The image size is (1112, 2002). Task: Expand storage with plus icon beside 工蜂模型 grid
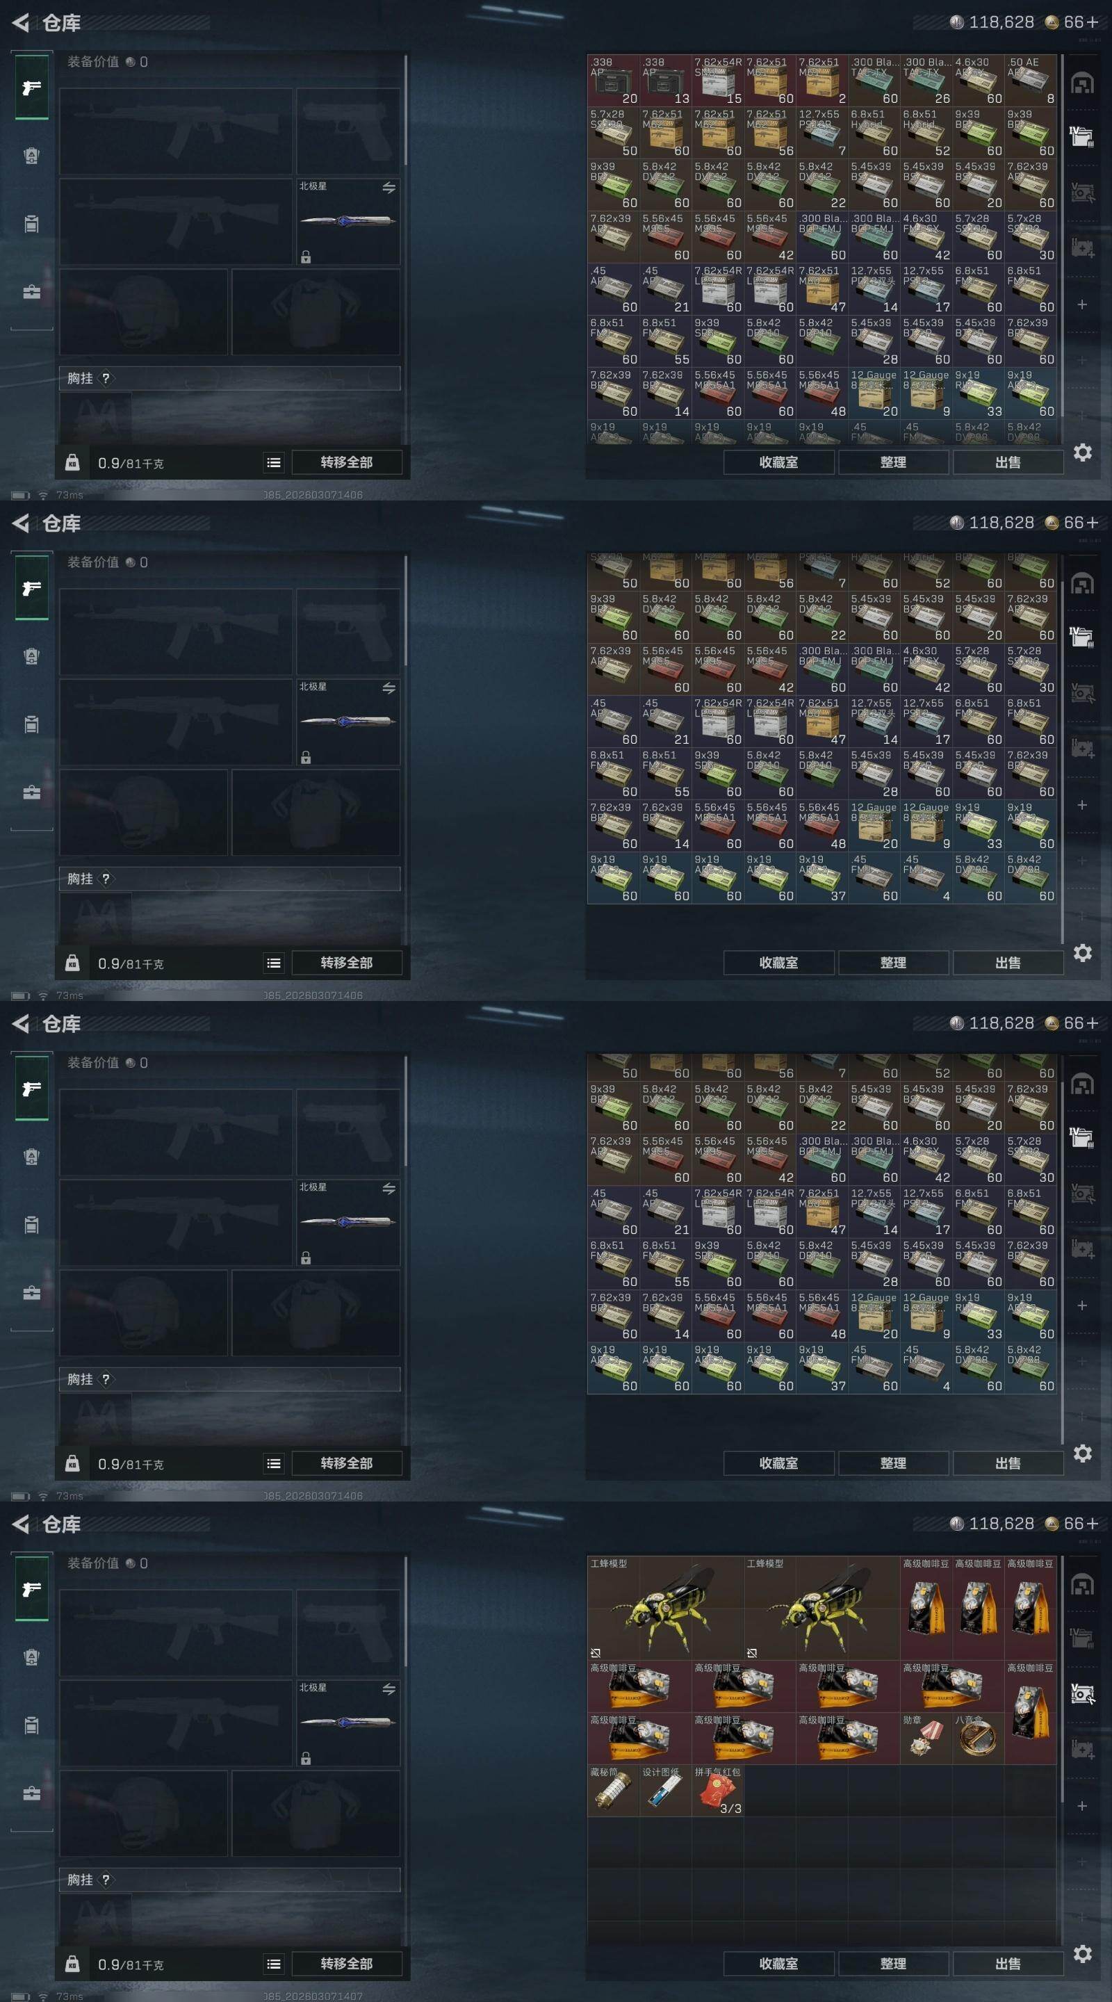point(1081,1805)
